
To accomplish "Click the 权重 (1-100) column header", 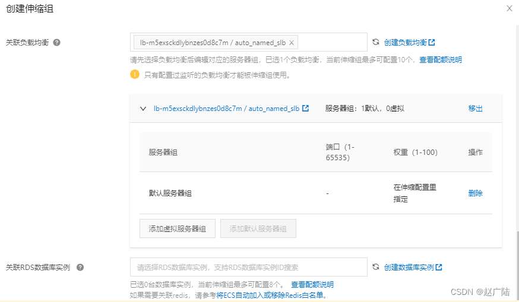I will [x=416, y=152].
